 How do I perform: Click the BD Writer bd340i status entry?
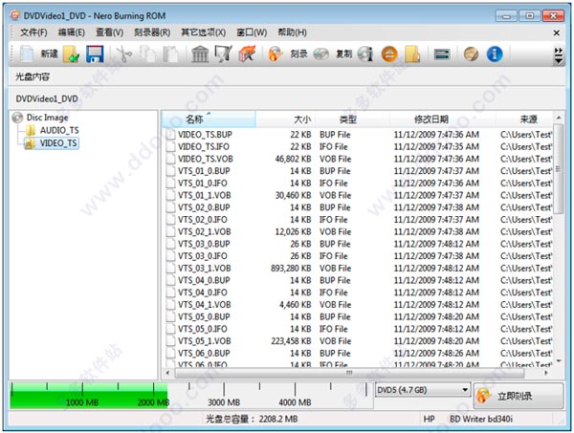[x=481, y=419]
